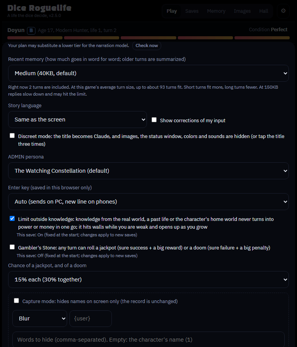297x347 pixels.
Task: Turn on the Discreet mode checkbox
Action: (x=12, y=136)
